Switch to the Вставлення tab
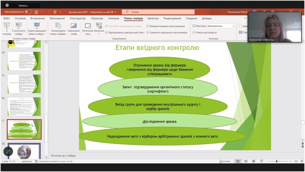The width and height of the screenshot is (305, 172). 37,18
